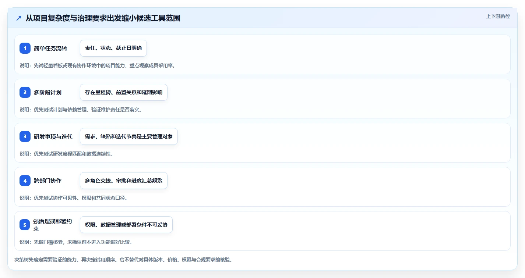Click the 研发事项与迭代 step title
525x278 pixels.
click(x=53, y=137)
